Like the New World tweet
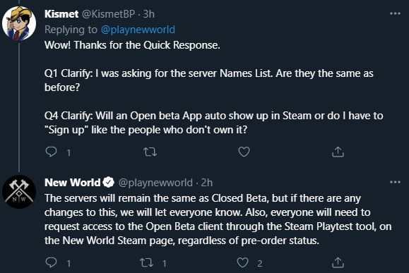Viewport: 409px width, 273px height. tap(242, 262)
